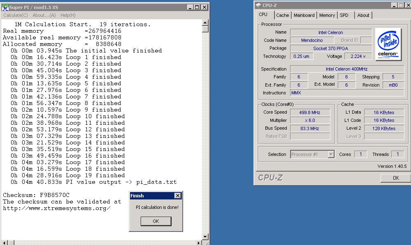This screenshot has width=411, height=245.
Task: Click the Level 3 empty field
Action: (384, 136)
